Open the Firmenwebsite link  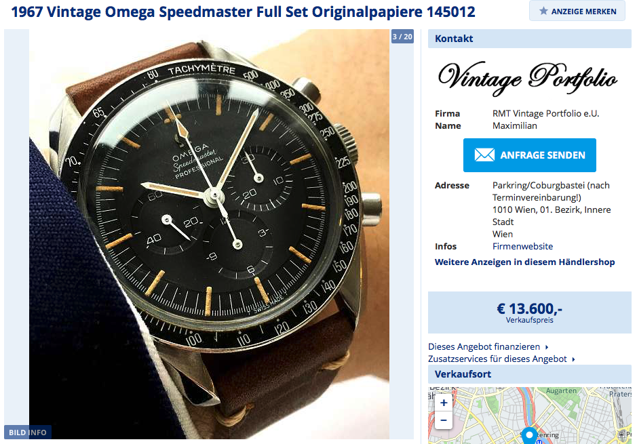click(522, 246)
